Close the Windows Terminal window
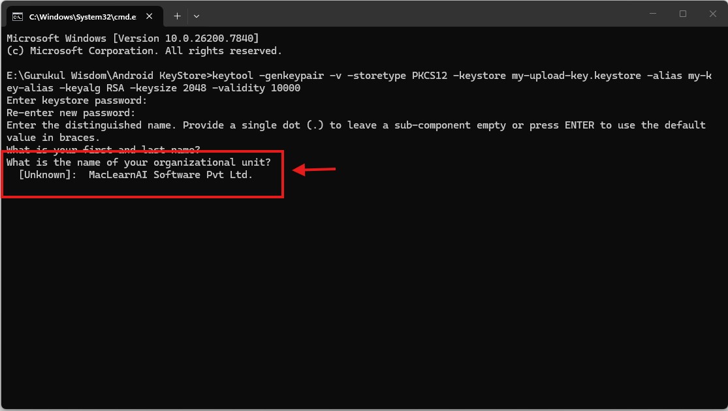 [x=712, y=14]
